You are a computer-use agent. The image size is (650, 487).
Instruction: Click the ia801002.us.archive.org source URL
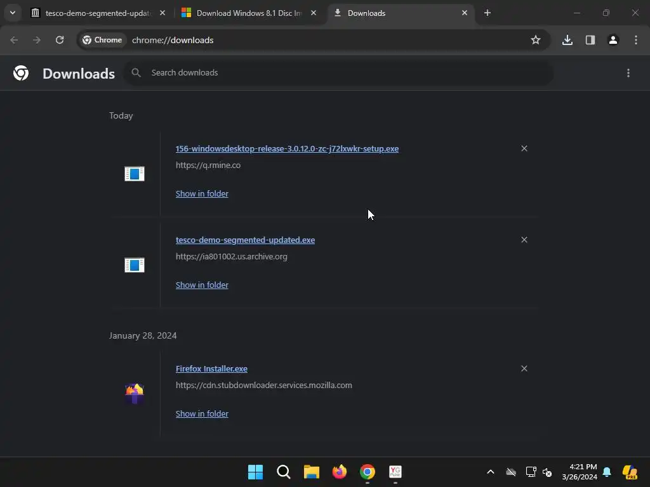(x=231, y=257)
